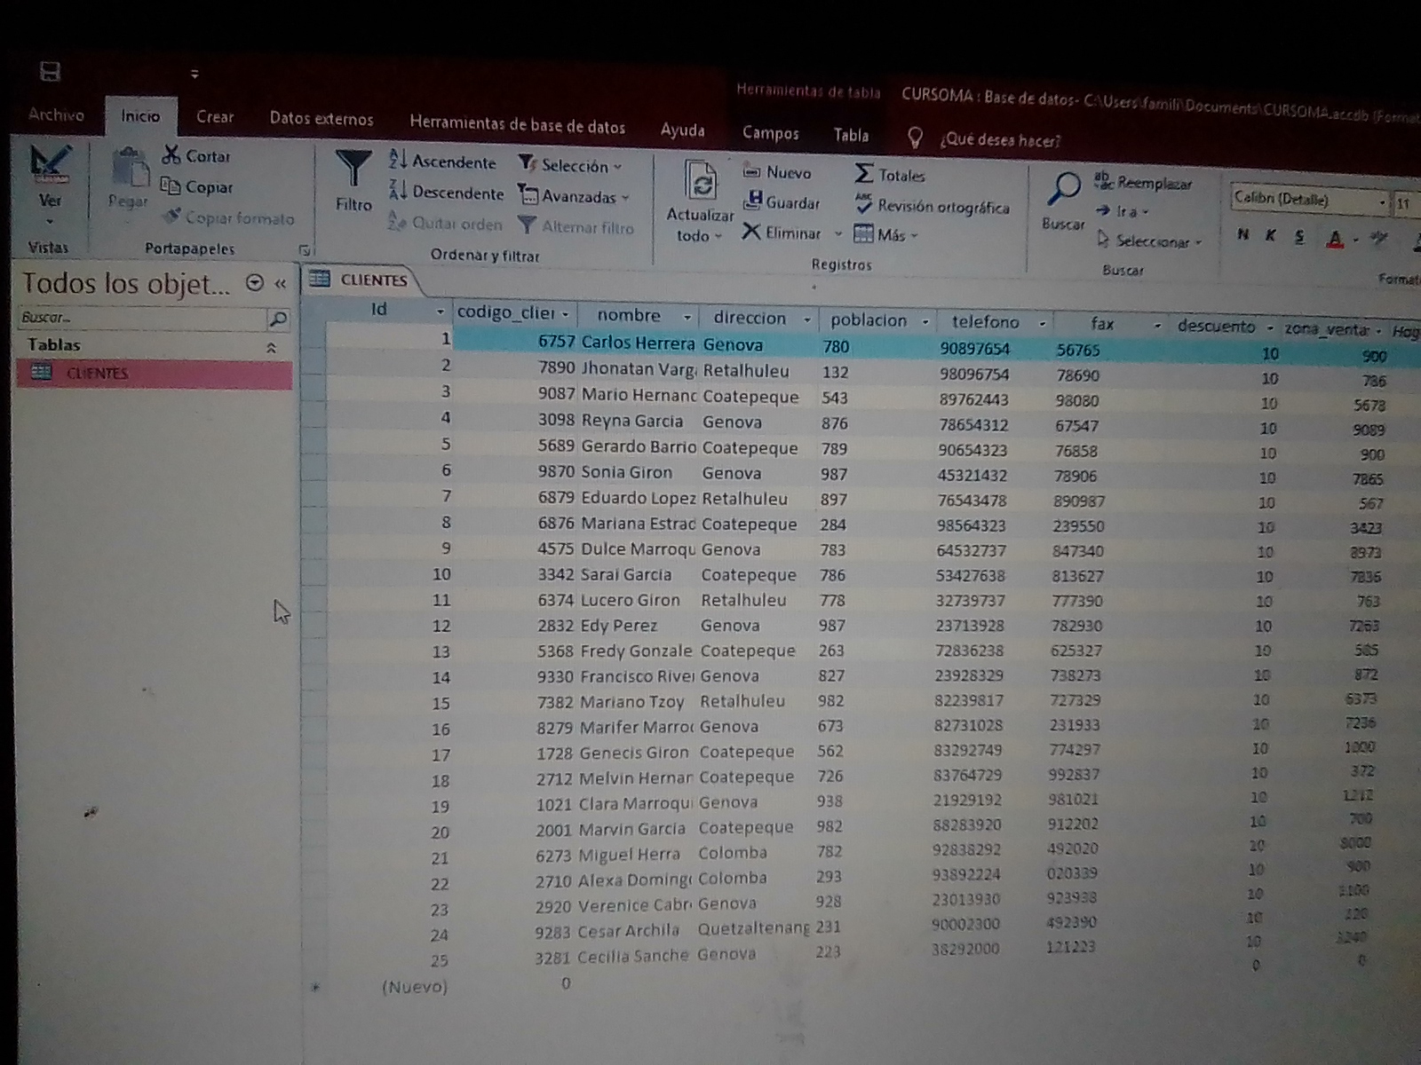The height and width of the screenshot is (1065, 1421).
Task: Click the Buscar field in navigation pane
Action: 142,318
